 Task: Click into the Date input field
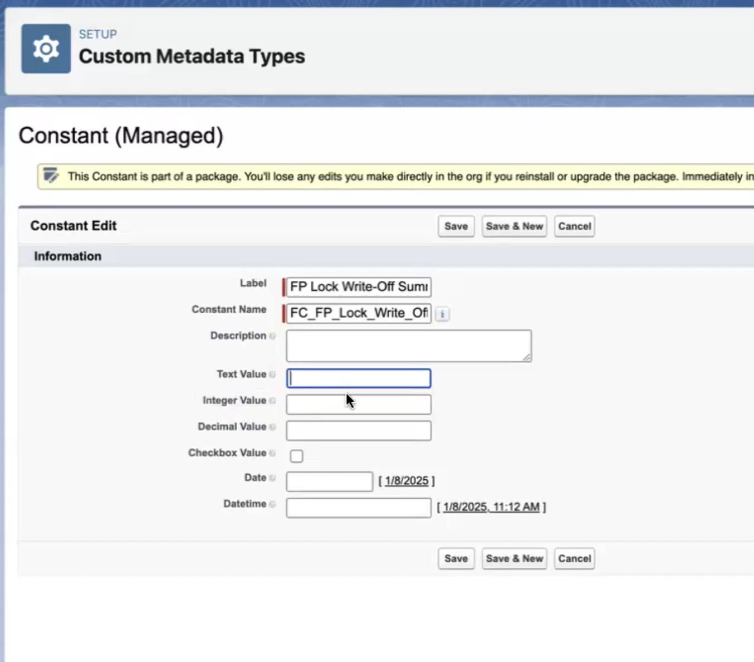pyautogui.click(x=330, y=481)
